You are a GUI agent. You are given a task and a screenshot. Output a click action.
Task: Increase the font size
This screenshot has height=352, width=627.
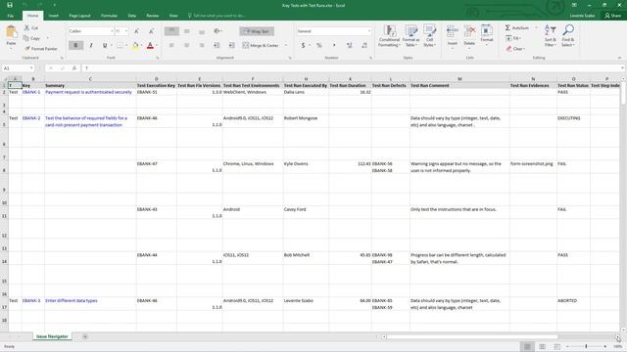click(137, 31)
